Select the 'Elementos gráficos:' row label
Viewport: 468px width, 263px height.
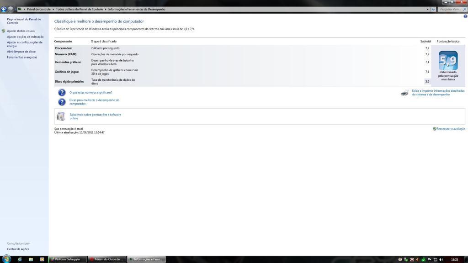(68, 62)
